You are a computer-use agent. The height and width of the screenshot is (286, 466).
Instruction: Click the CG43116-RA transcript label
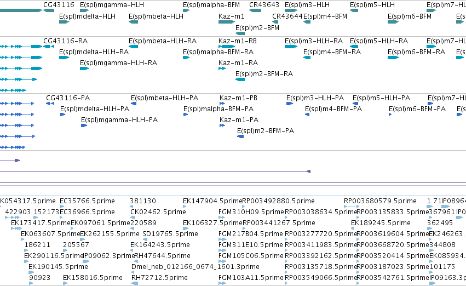point(66,41)
